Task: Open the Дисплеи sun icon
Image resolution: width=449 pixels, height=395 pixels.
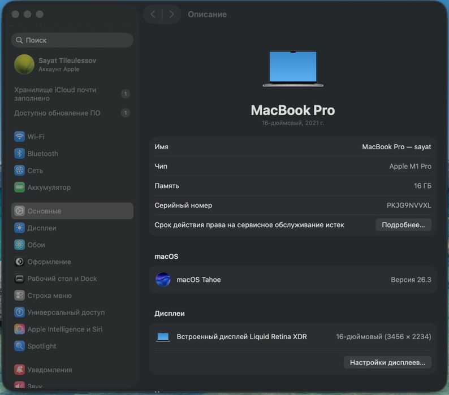Action: coord(19,228)
